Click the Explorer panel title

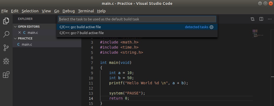pyautogui.click(x=25, y=19)
